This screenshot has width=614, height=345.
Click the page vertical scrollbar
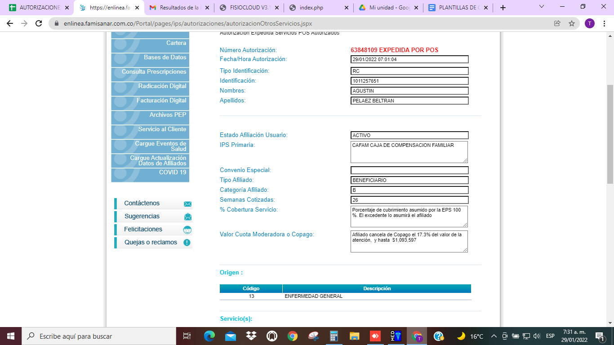610,134
